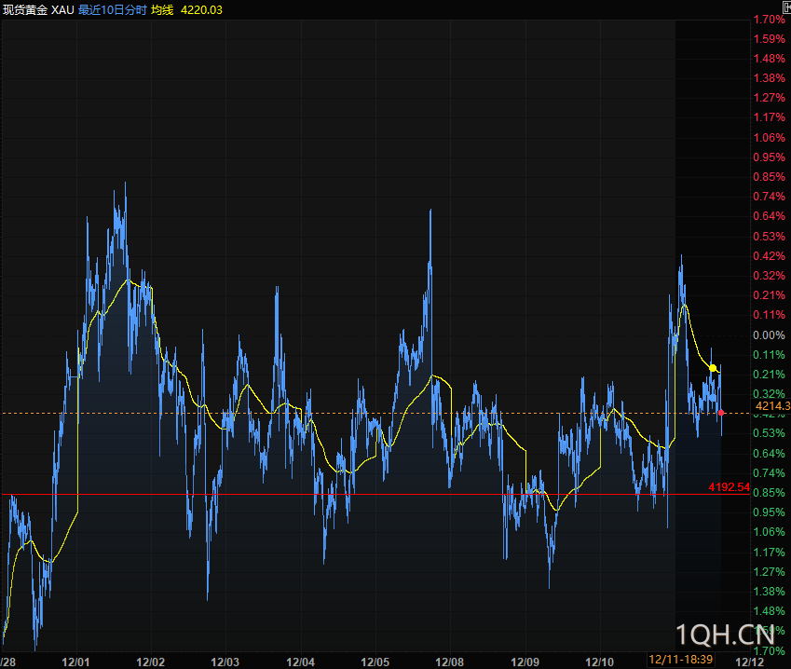Click the 12/12 date label
Screen dimensions: 791x669
click(x=750, y=662)
